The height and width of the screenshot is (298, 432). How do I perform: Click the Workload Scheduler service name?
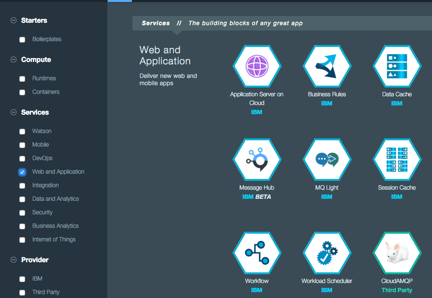tap(327, 281)
